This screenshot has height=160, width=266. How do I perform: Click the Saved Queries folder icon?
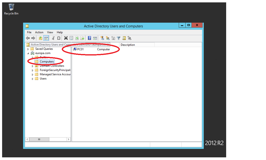click(x=32, y=49)
